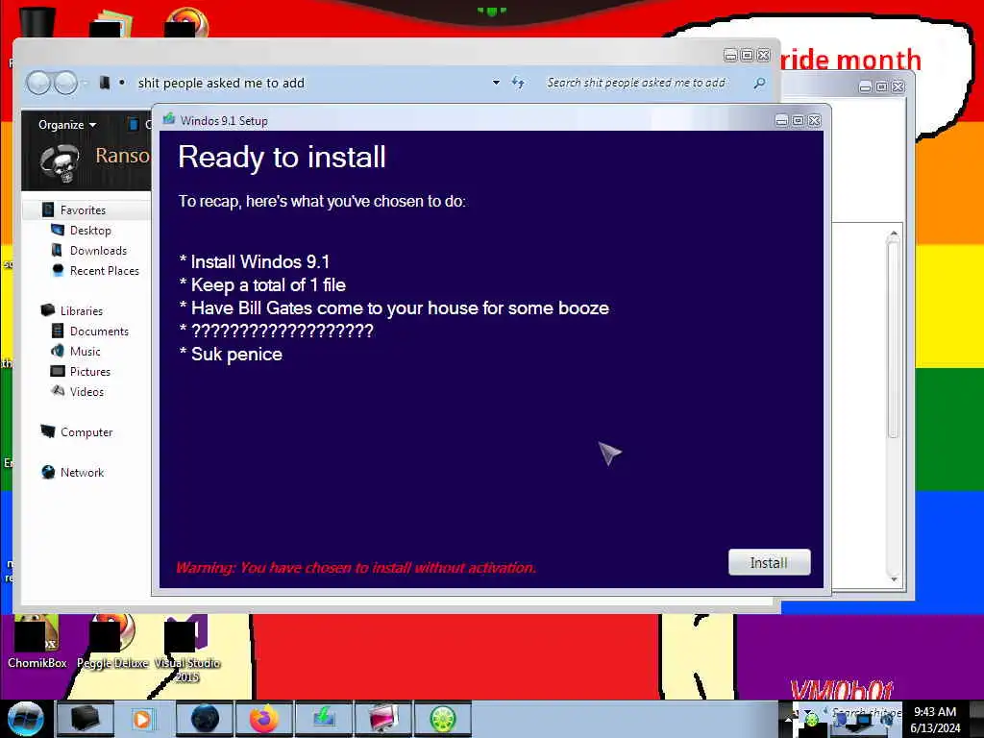Click the 'Install Windos 9.1' line

tap(255, 261)
